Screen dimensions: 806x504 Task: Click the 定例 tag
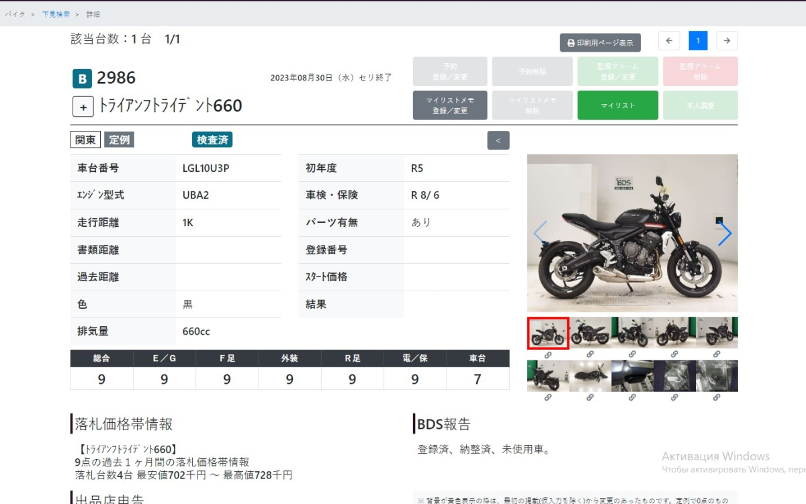pos(120,140)
